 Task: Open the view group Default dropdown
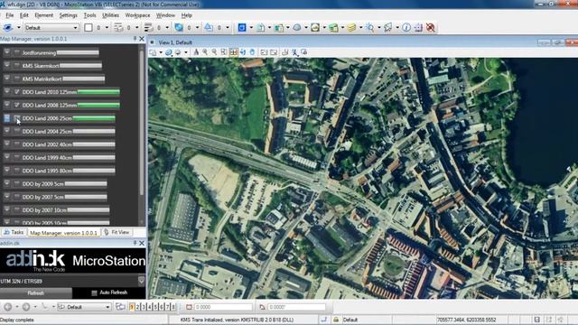click(x=84, y=307)
